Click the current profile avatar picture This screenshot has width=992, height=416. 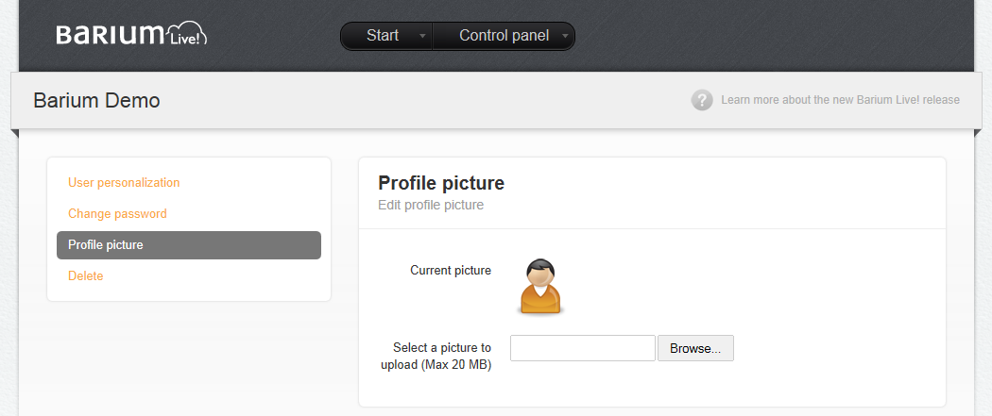tap(540, 286)
